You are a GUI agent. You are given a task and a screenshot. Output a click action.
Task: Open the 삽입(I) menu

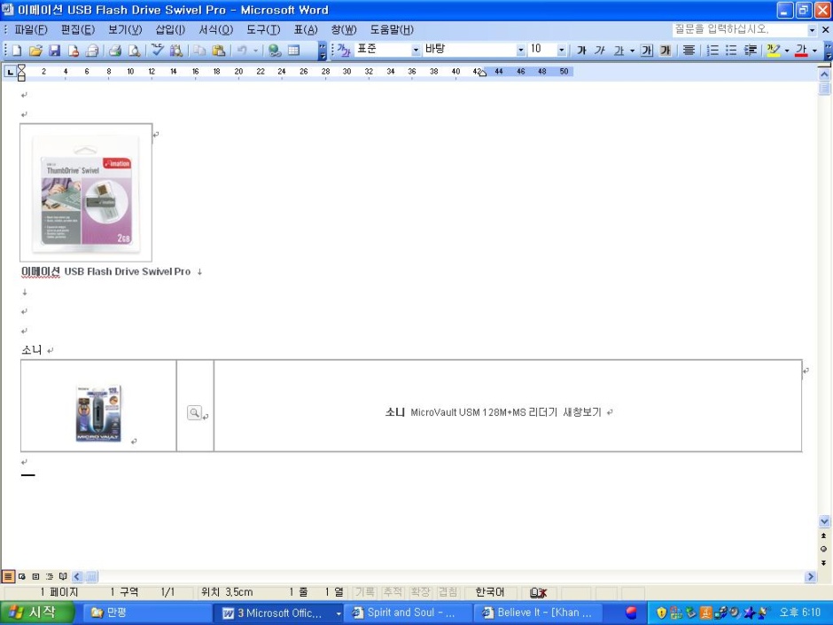coord(170,30)
